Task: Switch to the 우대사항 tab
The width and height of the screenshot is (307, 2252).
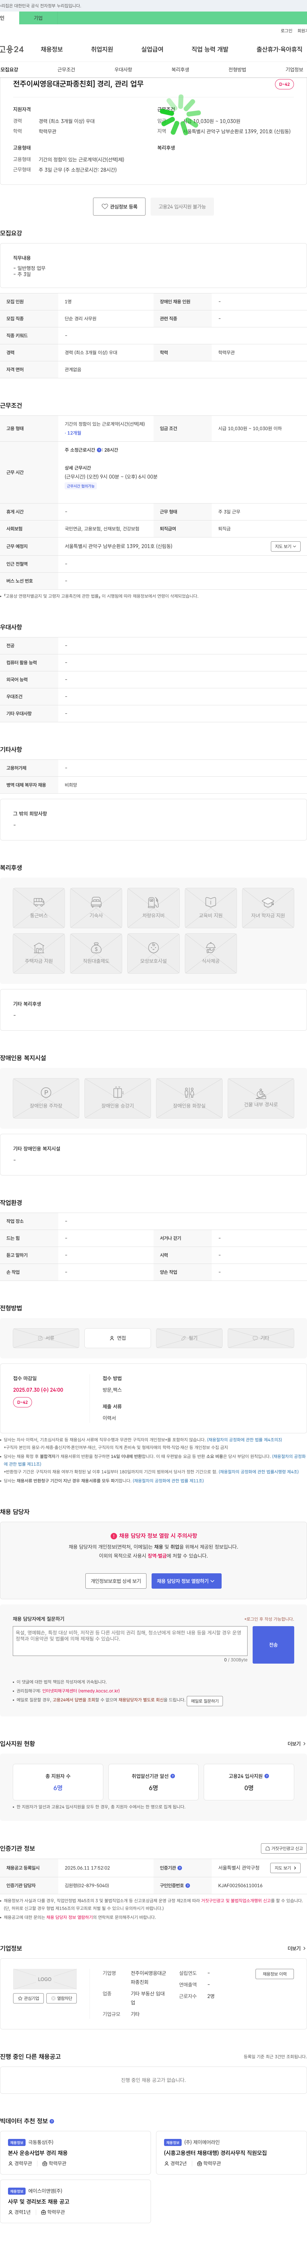Action: click(123, 69)
